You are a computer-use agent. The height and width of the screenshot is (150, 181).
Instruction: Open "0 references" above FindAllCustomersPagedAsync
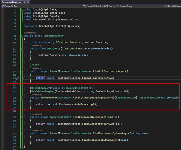click(36, 94)
